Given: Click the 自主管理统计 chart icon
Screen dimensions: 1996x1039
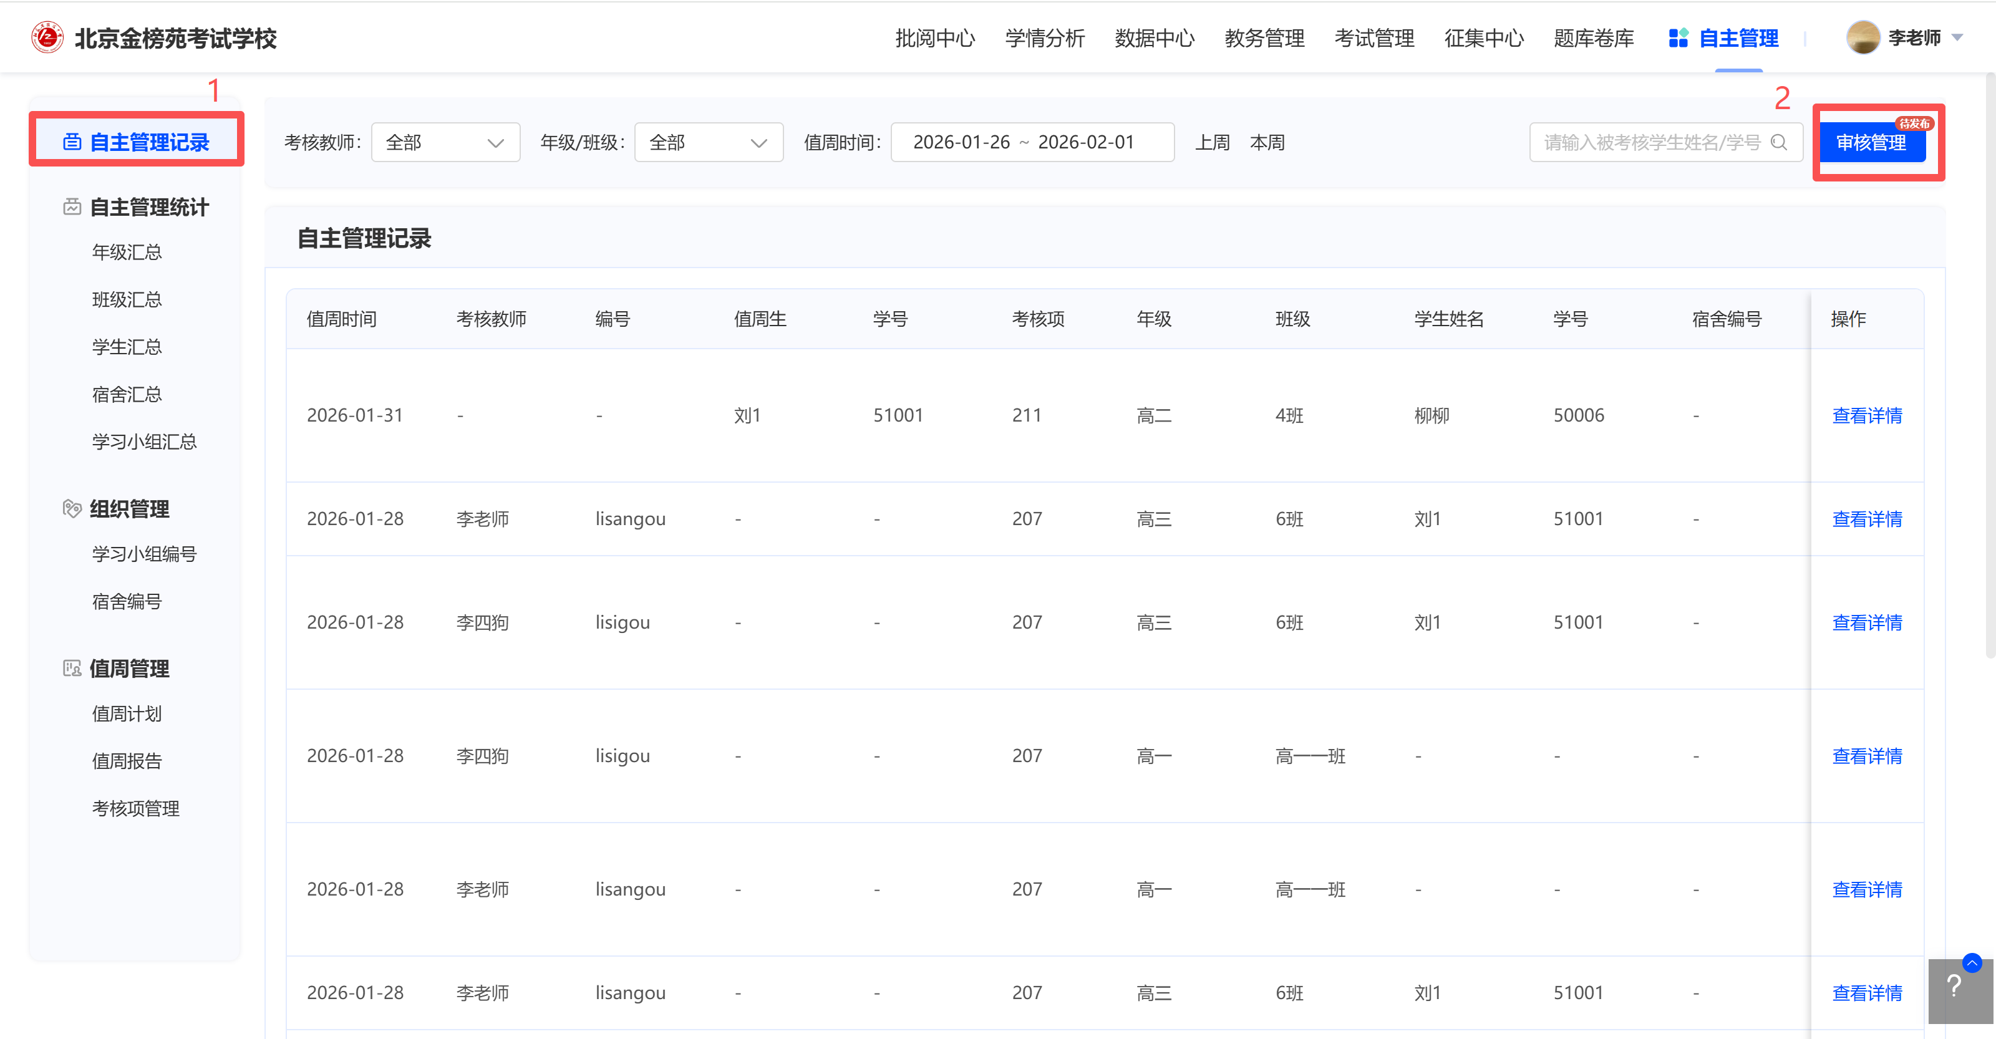Looking at the screenshot, I should (72, 207).
